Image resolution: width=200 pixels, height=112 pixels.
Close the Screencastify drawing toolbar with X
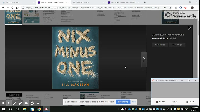coord(38,103)
